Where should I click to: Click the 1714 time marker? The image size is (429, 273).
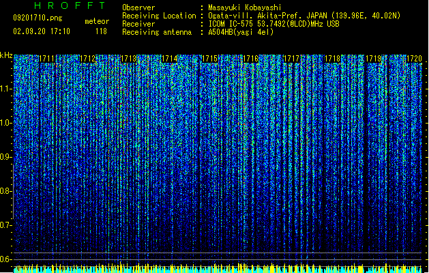(169, 59)
